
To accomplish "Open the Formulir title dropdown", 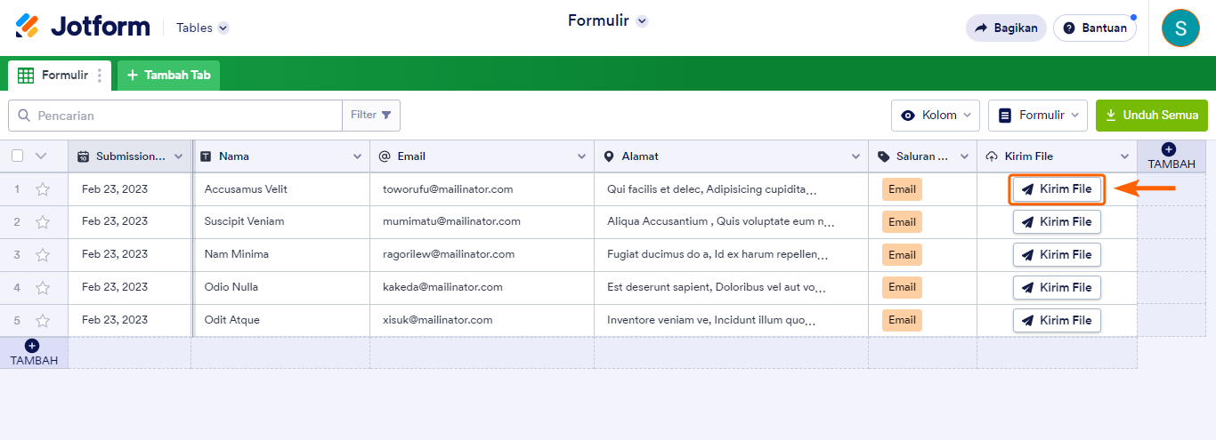I will pyautogui.click(x=642, y=21).
